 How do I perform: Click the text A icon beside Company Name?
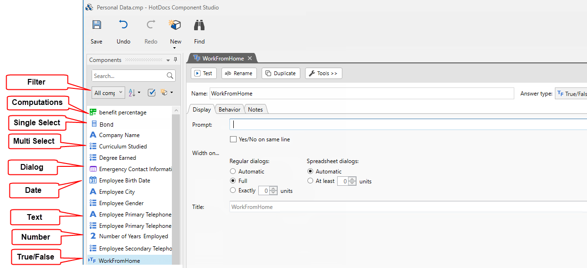(93, 135)
